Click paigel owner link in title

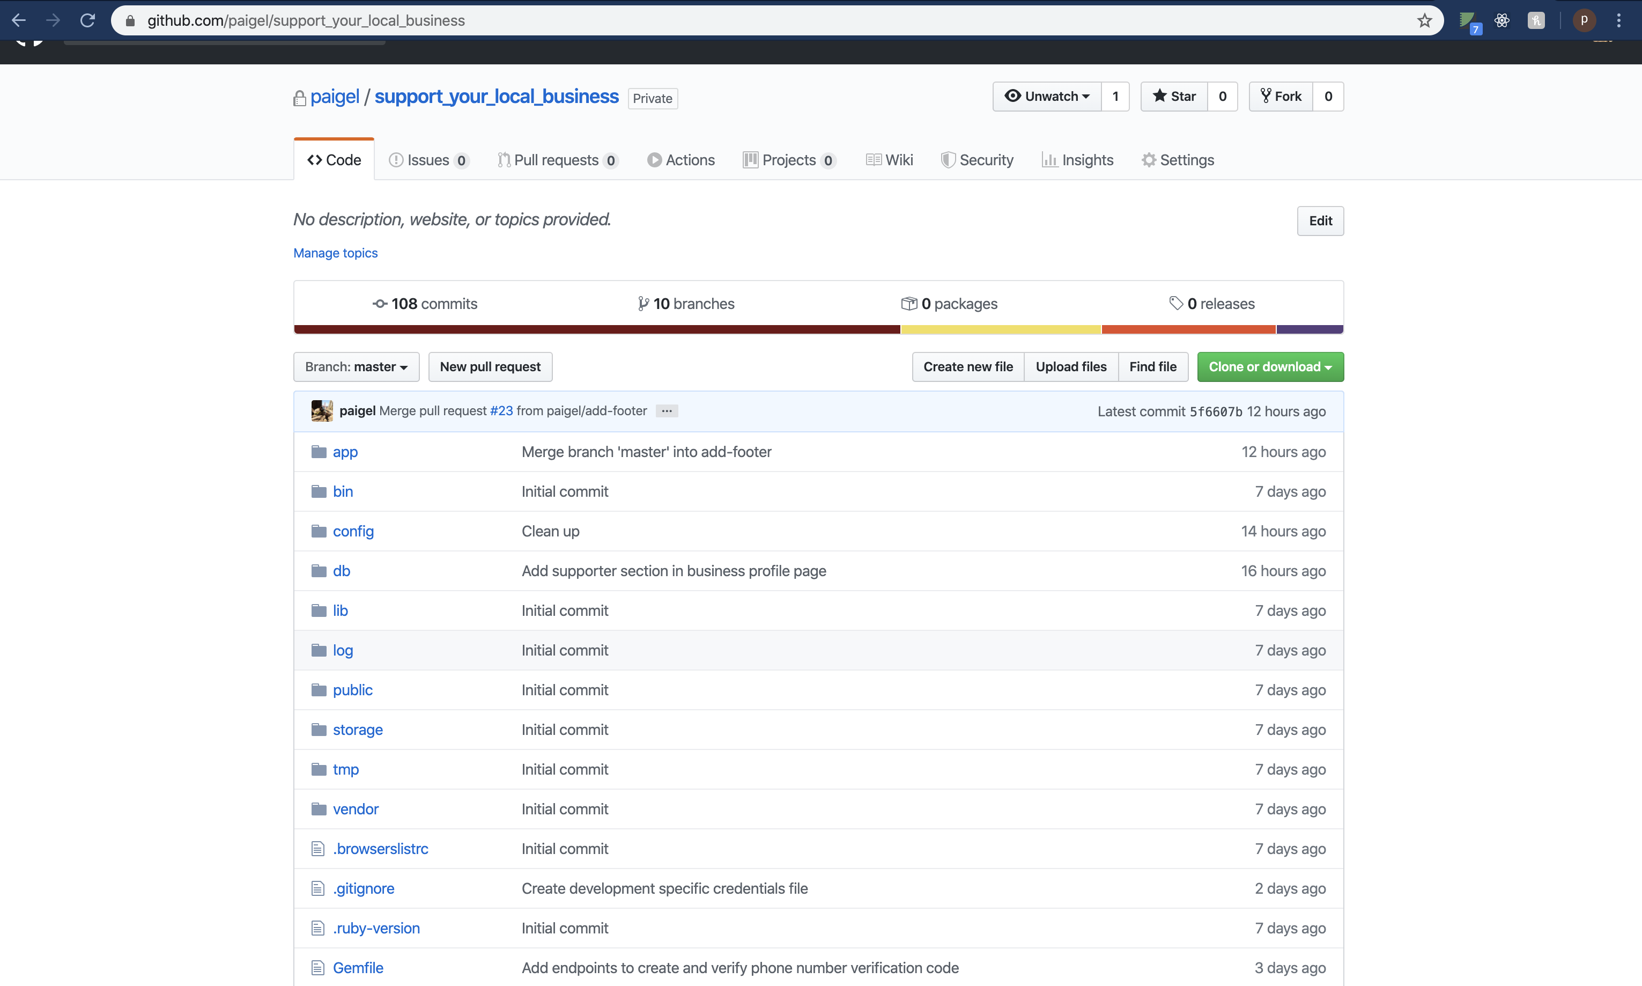pos(335,97)
